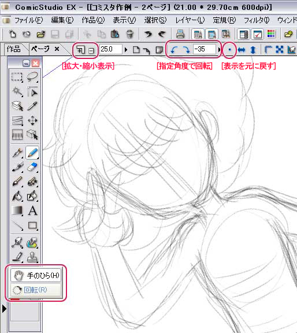Choose 回転(R) rotate option from popup
Screen dimensions: 297x333
coord(36,290)
